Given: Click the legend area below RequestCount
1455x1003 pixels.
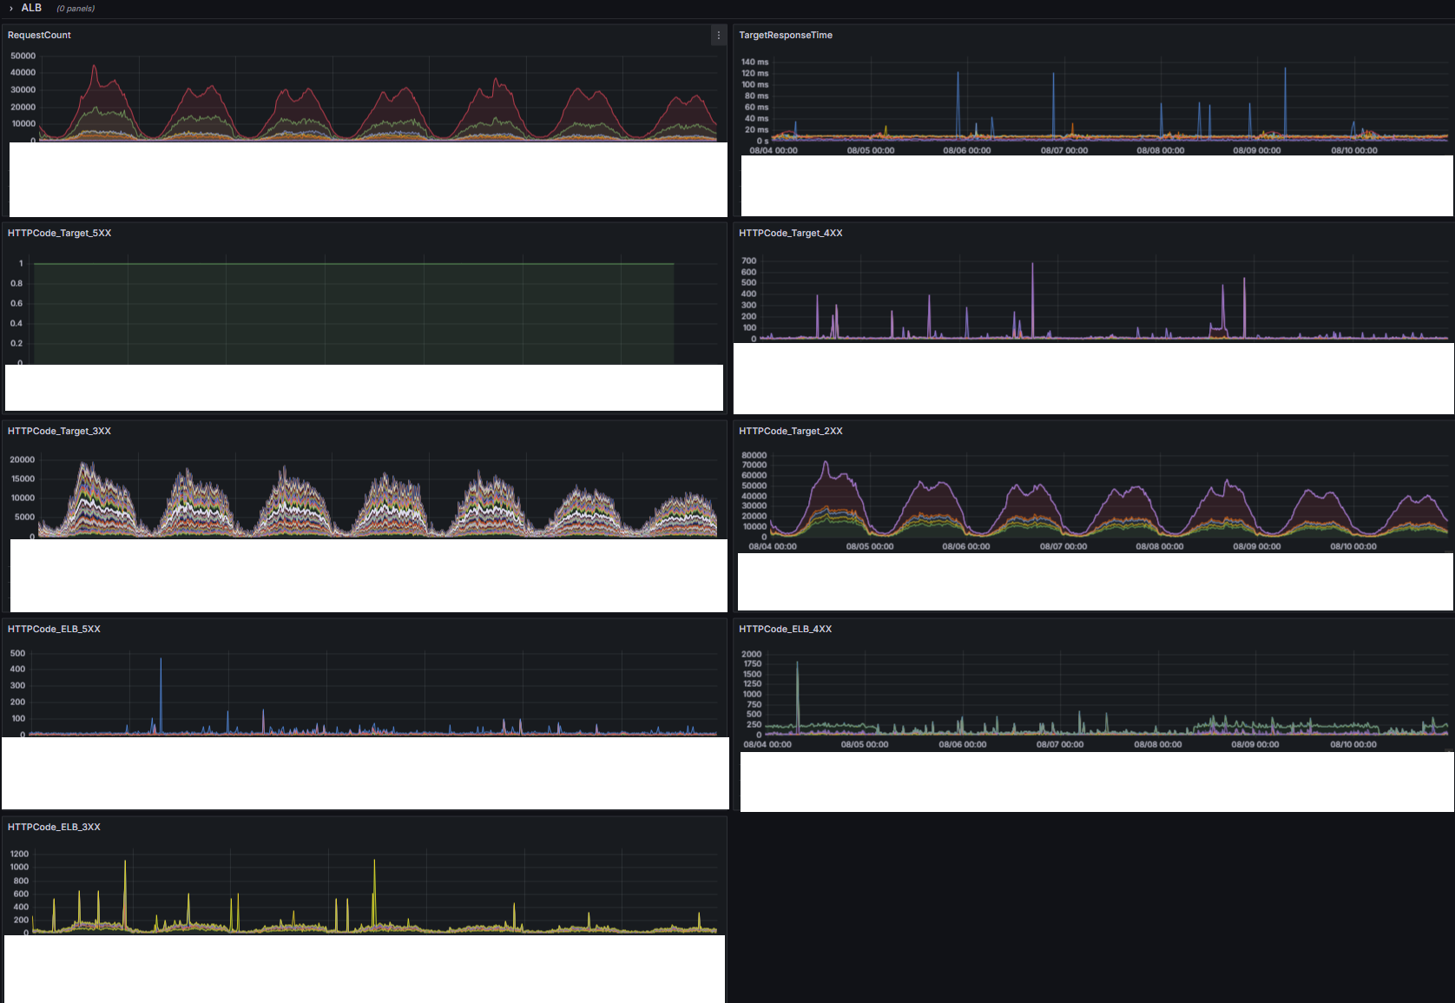Looking at the screenshot, I should (365, 180).
